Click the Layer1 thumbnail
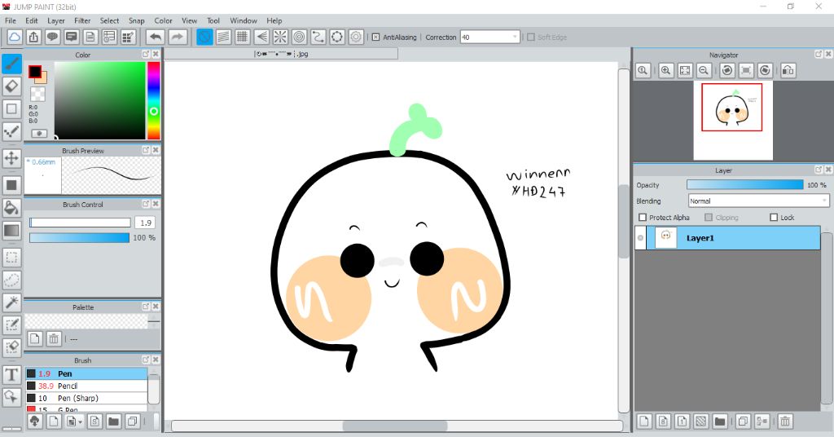 tap(665, 238)
